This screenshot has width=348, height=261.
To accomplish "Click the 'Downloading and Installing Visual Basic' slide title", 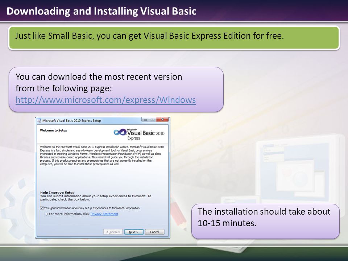I will [x=101, y=11].
